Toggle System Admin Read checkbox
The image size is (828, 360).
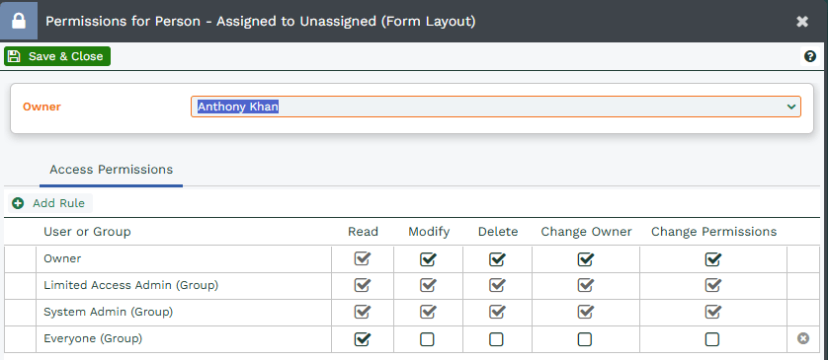tap(363, 312)
